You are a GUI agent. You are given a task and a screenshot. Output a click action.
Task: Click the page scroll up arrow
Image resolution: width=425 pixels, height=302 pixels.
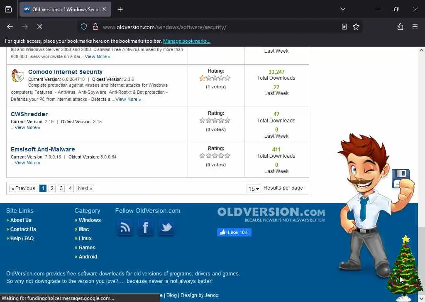tap(422, 50)
